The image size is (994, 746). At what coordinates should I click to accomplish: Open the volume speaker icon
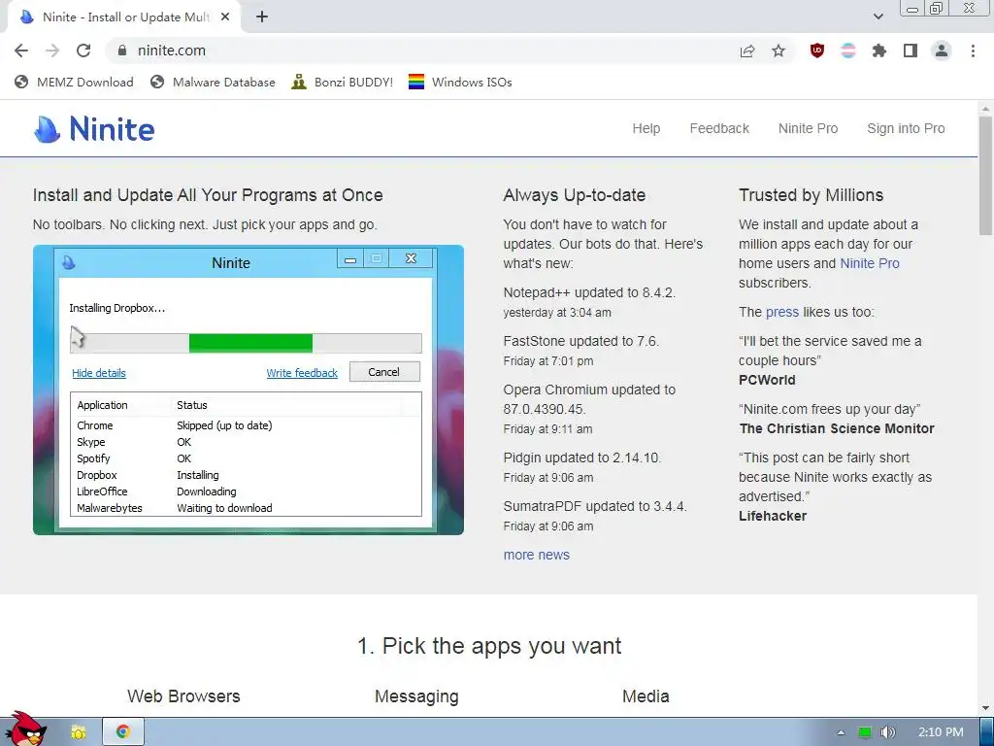(x=888, y=732)
